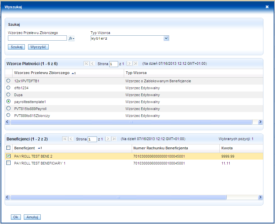This screenshot has width=275, height=224.
Task: Sort by Typ Wzorca column header
Action: [x=136, y=73]
